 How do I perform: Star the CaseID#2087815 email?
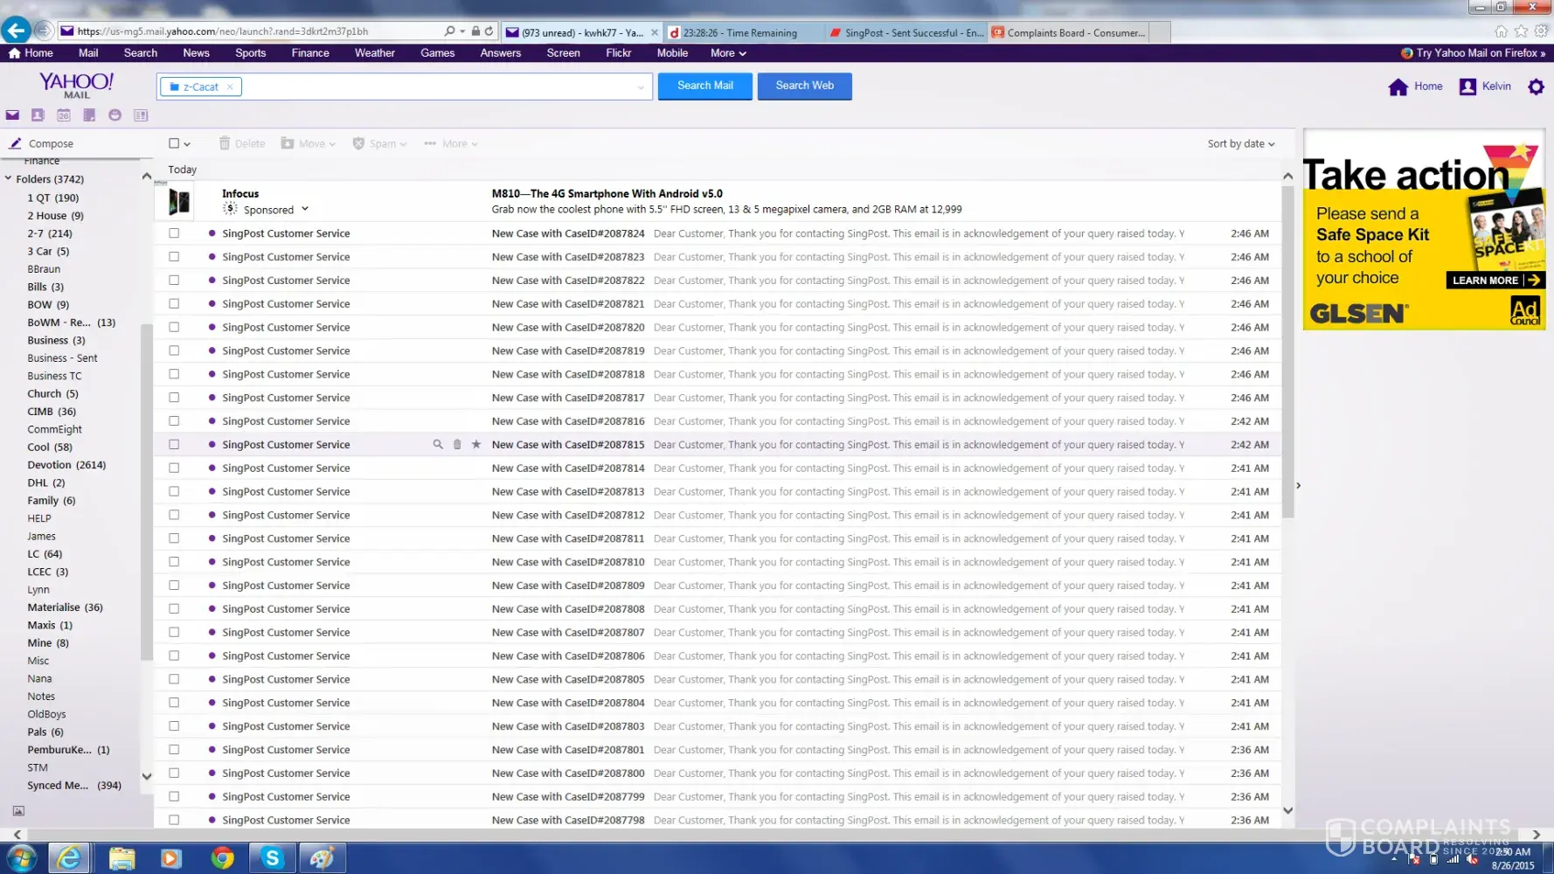tap(476, 445)
